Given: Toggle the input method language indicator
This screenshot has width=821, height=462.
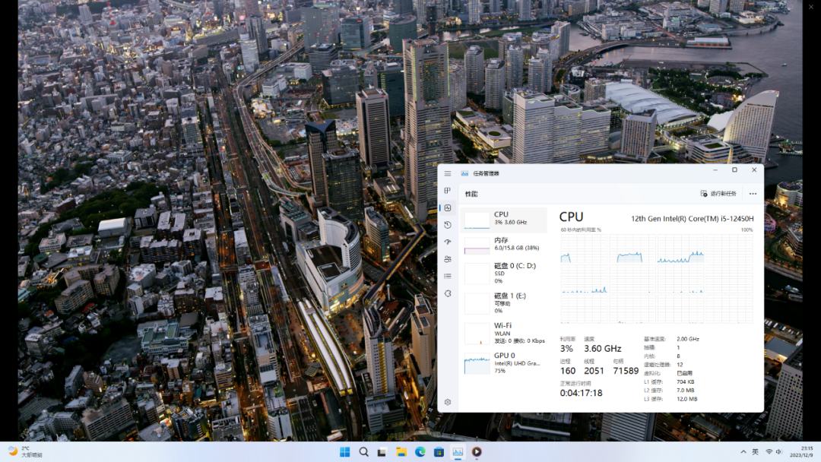Looking at the screenshot, I should pos(755,451).
